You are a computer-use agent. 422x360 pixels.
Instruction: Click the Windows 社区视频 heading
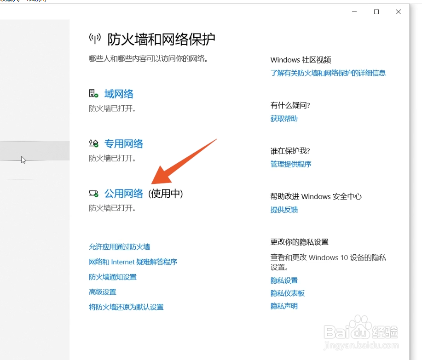pyautogui.click(x=301, y=60)
